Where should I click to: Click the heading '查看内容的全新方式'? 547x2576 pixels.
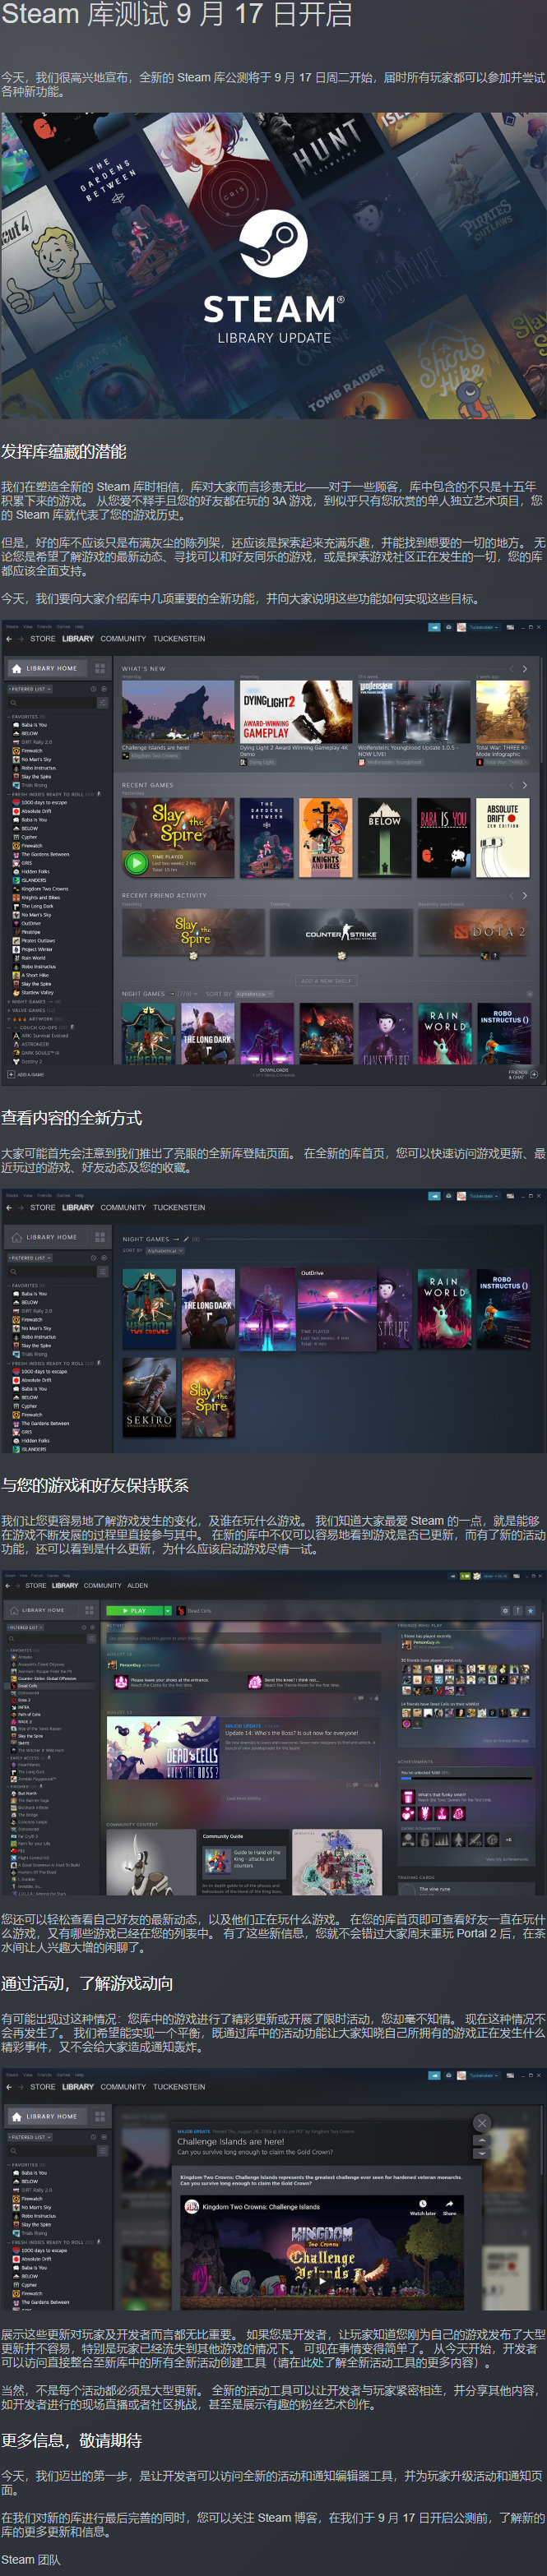[72, 1117]
